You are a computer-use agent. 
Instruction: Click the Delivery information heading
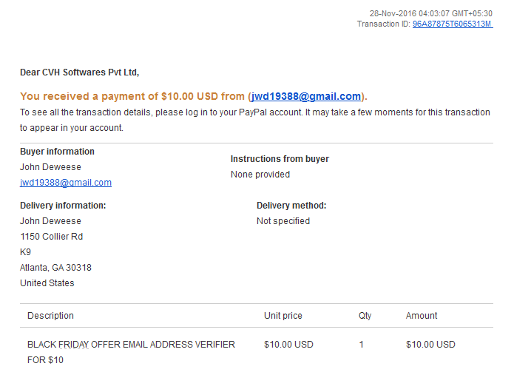(63, 206)
